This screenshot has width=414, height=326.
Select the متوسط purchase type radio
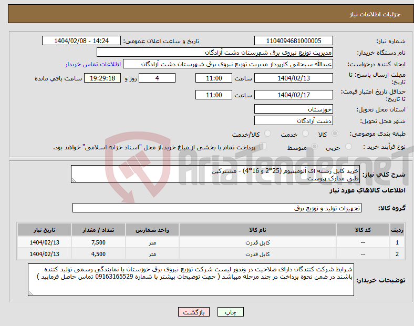click(x=314, y=146)
